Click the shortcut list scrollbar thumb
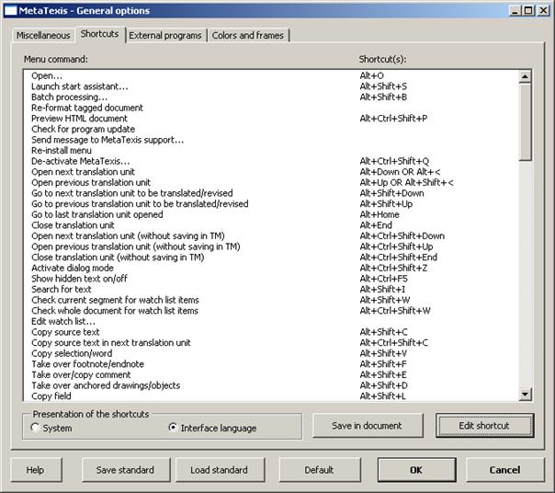The image size is (555, 493). 525,121
